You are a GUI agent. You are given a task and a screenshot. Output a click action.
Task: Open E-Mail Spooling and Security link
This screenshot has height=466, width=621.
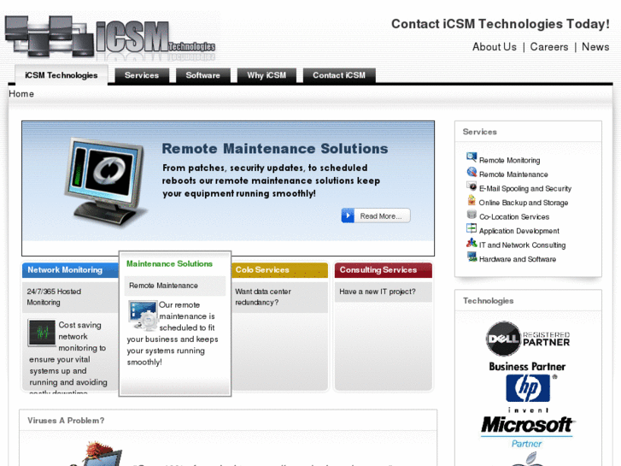click(x=525, y=189)
